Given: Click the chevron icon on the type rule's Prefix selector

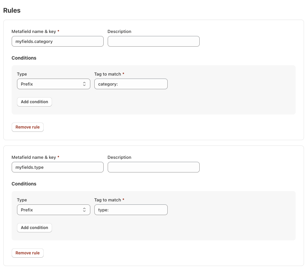Looking at the screenshot, I should click(84, 210).
